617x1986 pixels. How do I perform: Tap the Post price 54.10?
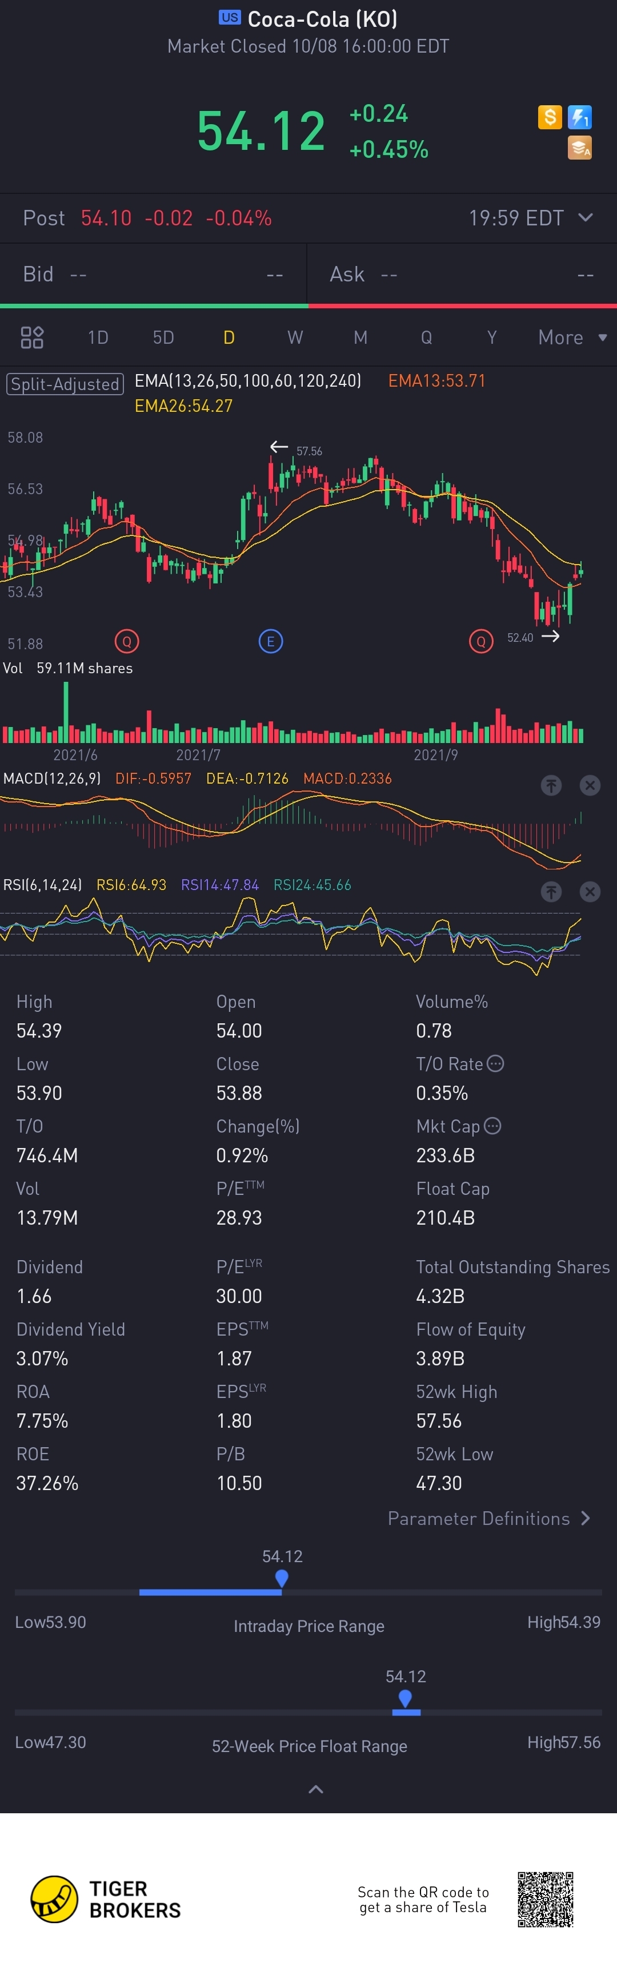[106, 217]
